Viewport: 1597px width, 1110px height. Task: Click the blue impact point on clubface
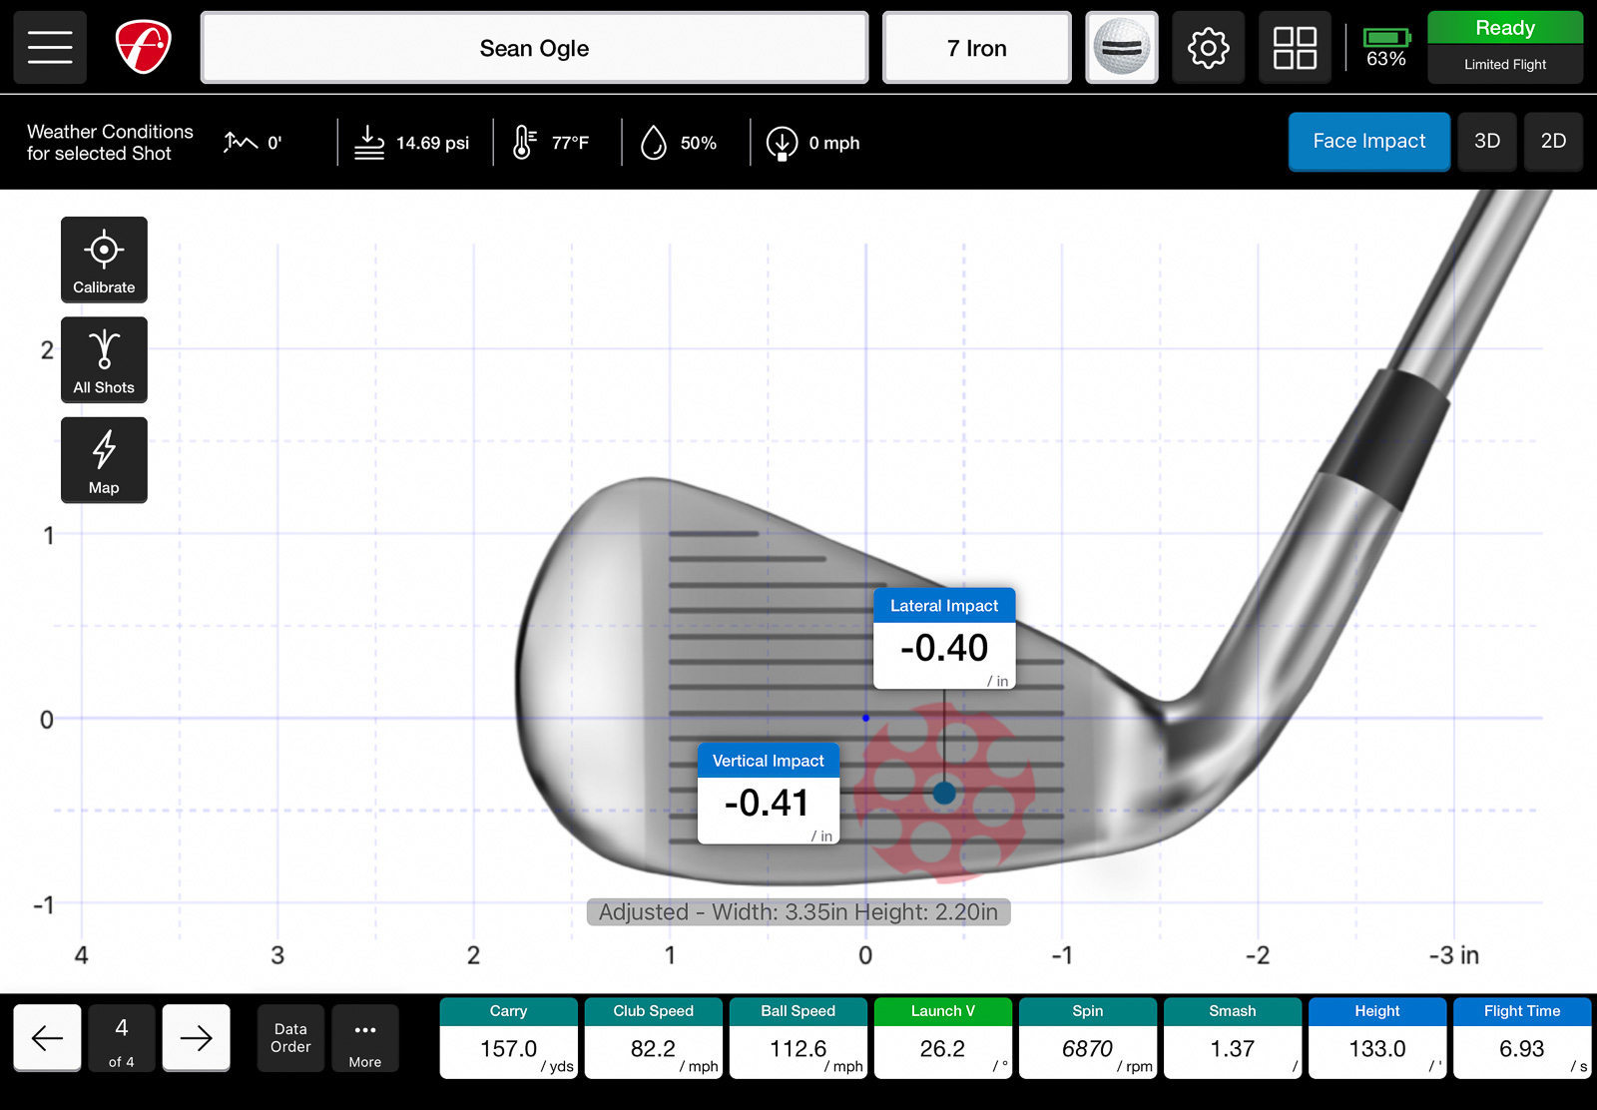tap(944, 794)
